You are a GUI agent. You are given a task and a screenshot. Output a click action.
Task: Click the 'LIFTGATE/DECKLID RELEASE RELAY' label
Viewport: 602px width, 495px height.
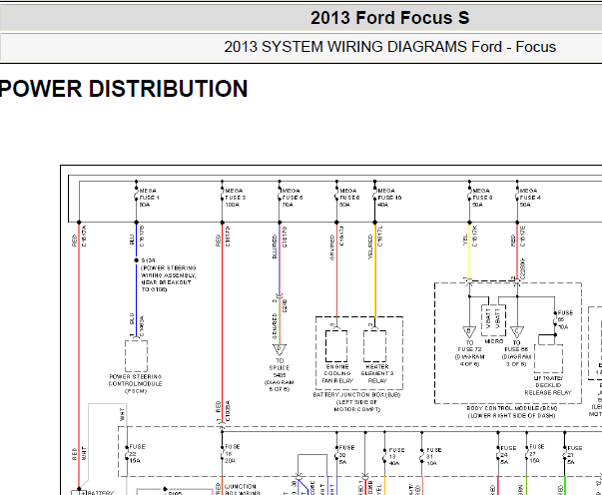(x=548, y=385)
